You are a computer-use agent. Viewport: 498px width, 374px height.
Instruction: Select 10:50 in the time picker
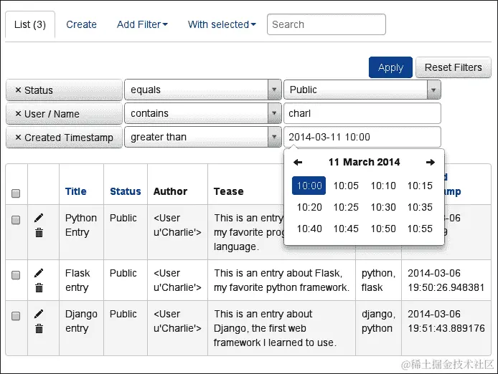383,229
